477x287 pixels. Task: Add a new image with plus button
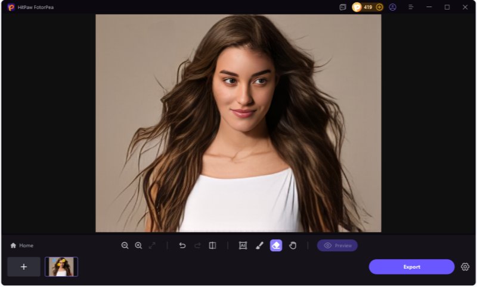pyautogui.click(x=24, y=267)
